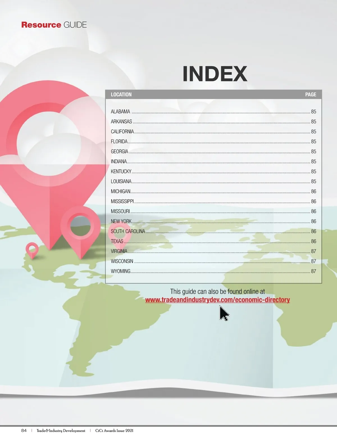Click the Louisiana index row

coord(121,181)
